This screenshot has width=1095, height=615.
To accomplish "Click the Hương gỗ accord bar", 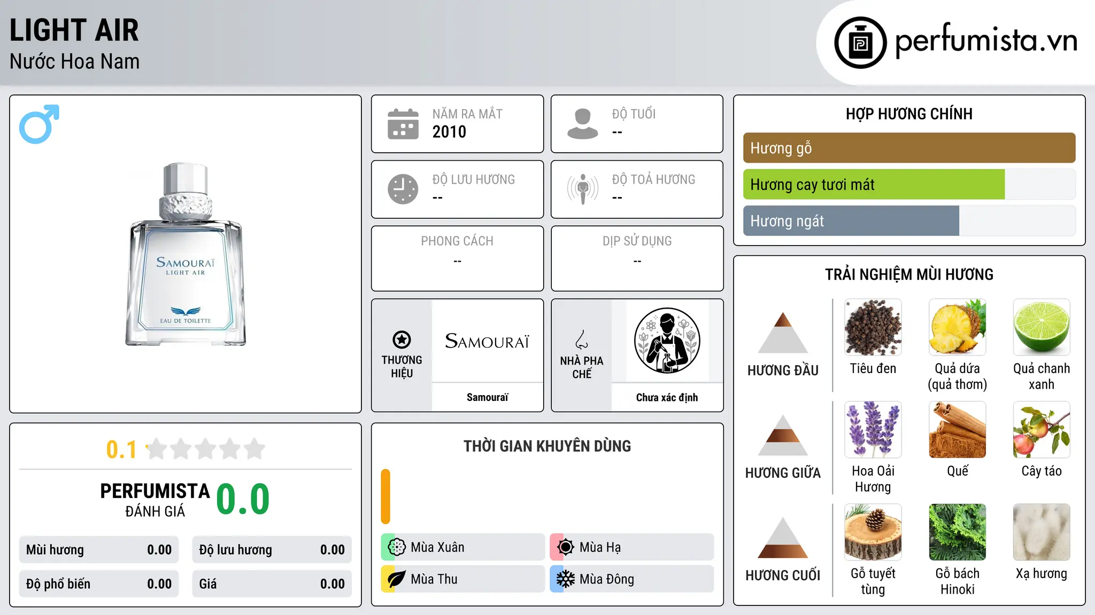I will click(x=909, y=148).
